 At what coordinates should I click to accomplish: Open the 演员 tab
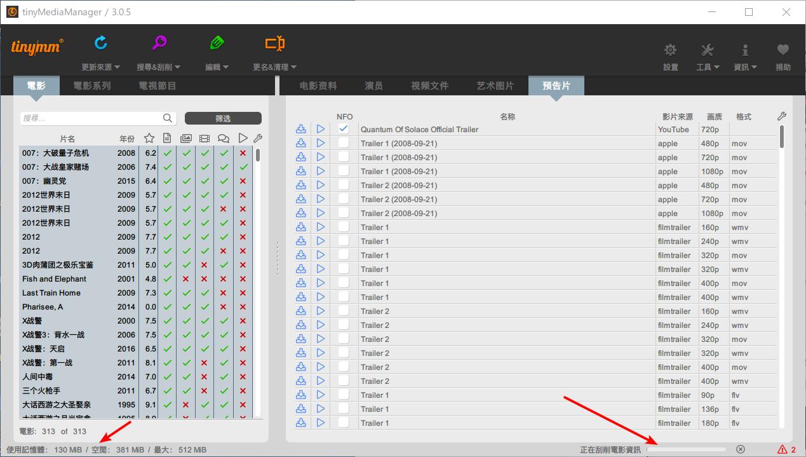click(373, 86)
